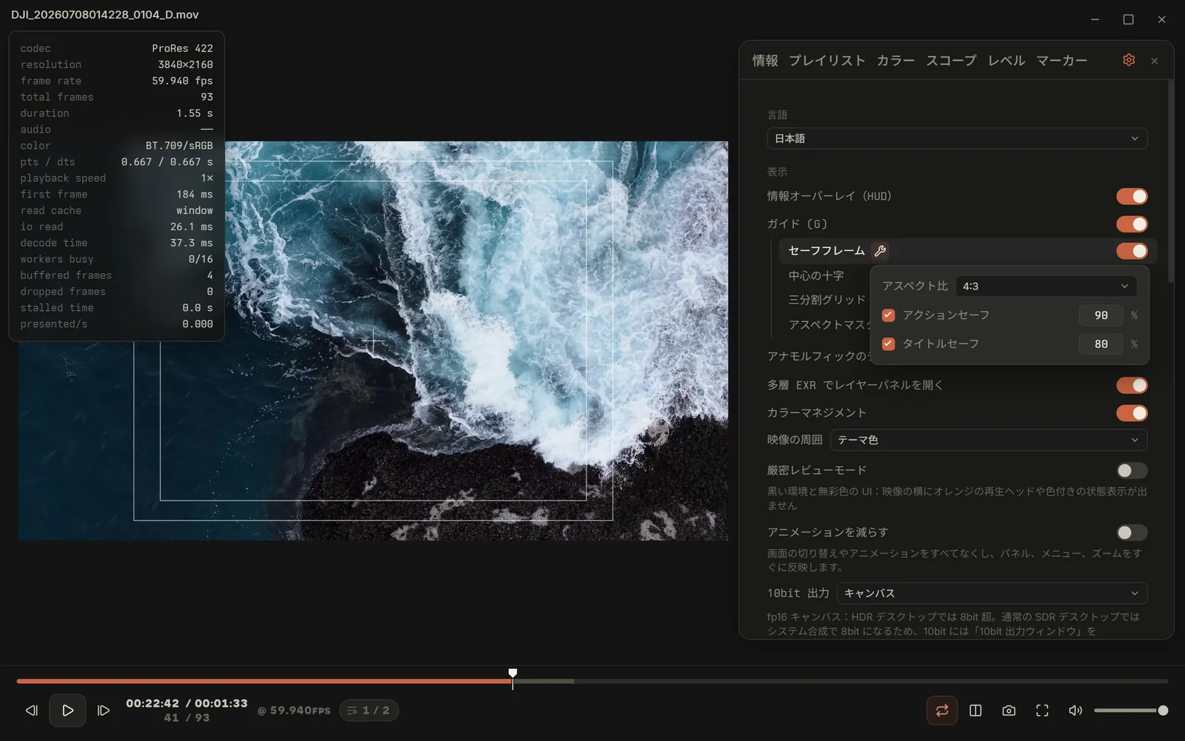Click the orange settings gear icon
The image size is (1185, 741).
[x=1129, y=60]
